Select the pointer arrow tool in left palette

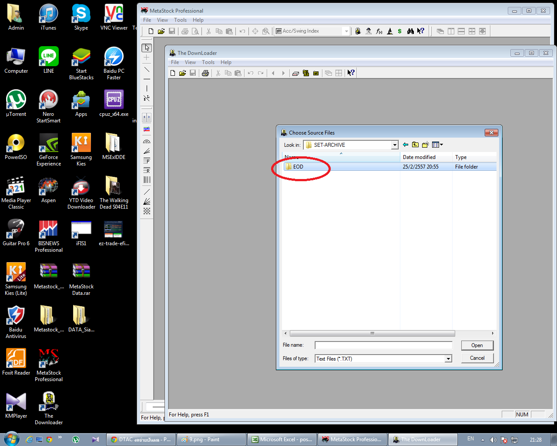[147, 47]
